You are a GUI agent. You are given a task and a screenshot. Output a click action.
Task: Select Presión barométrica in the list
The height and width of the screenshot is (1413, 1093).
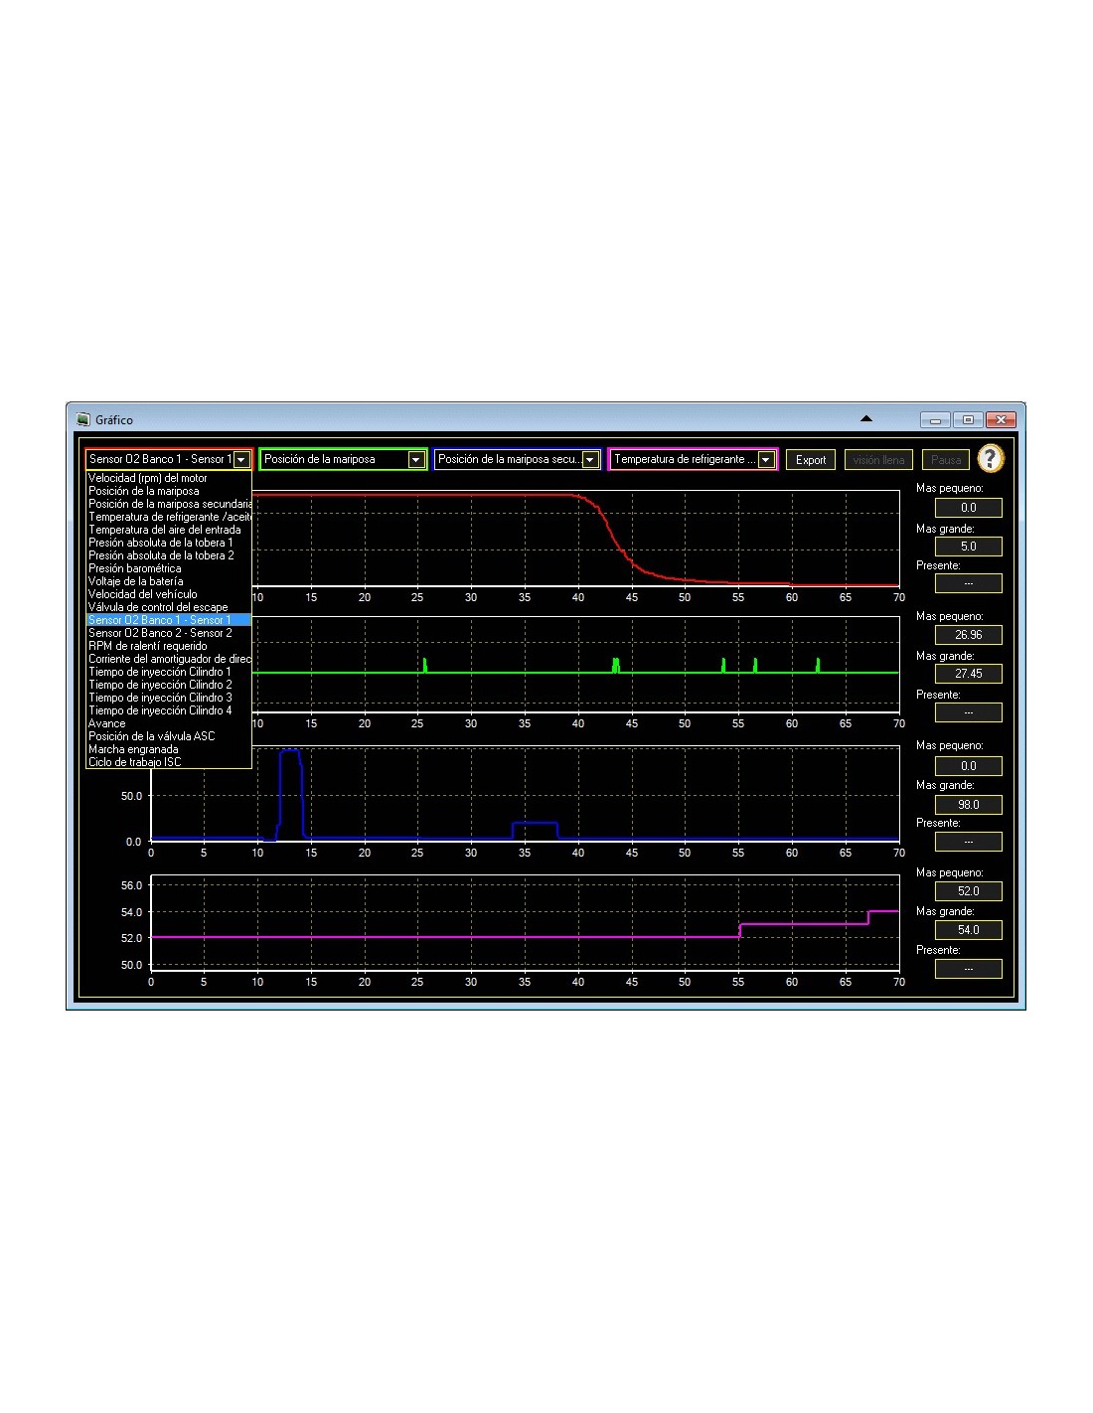point(134,568)
